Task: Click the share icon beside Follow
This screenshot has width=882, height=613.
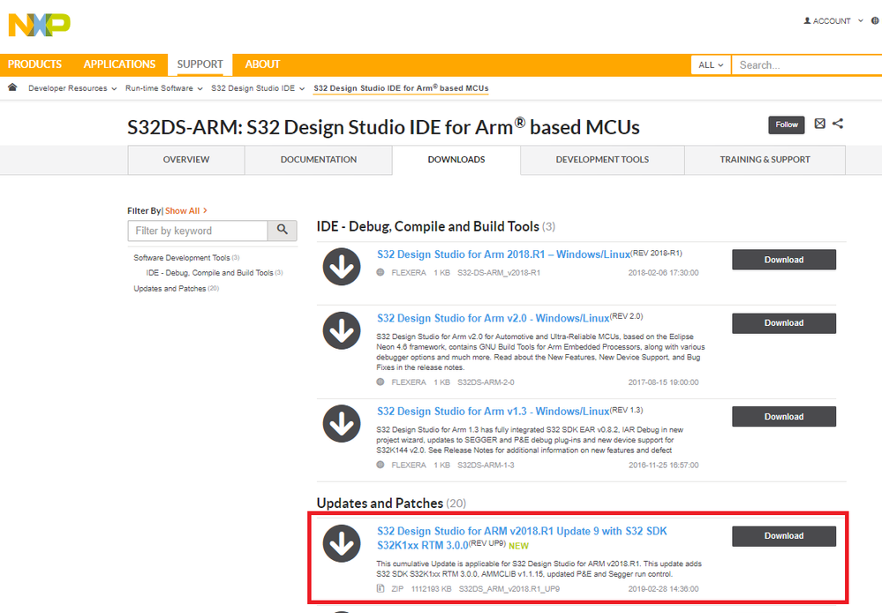Action: (838, 124)
